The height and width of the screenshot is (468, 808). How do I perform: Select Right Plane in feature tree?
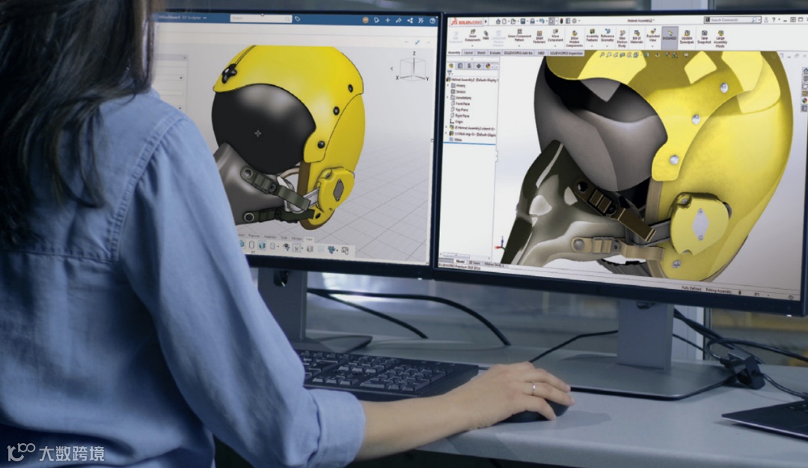[x=461, y=115]
